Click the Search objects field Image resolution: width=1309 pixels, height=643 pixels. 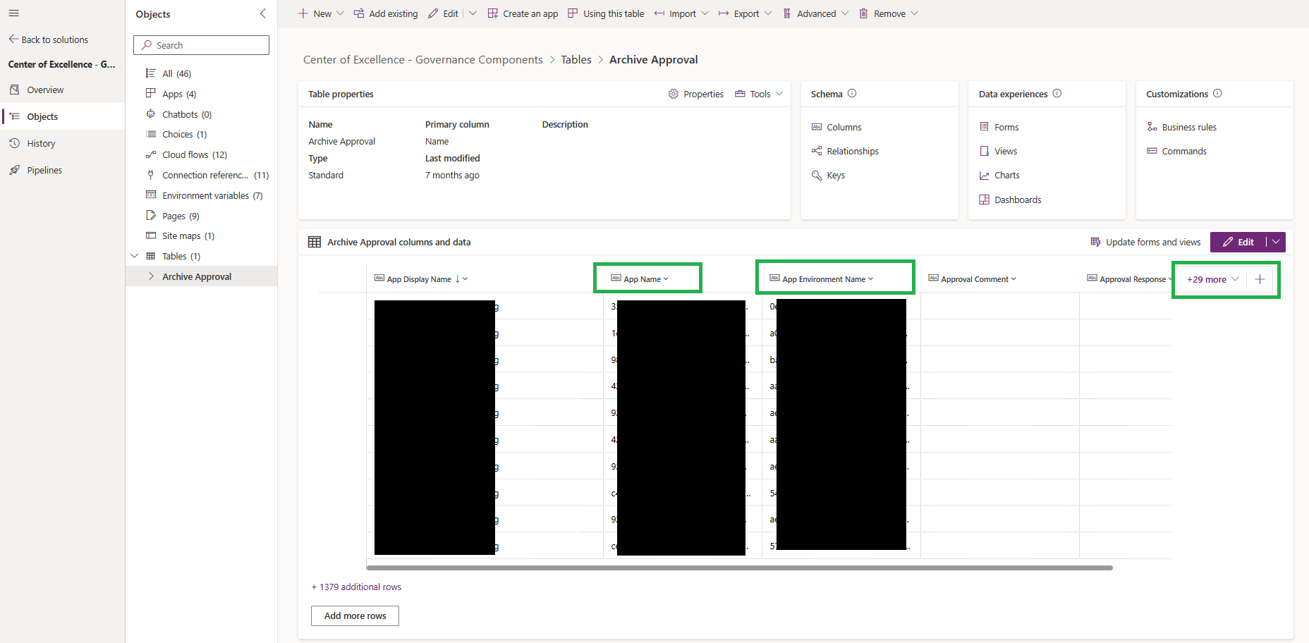pyautogui.click(x=201, y=44)
